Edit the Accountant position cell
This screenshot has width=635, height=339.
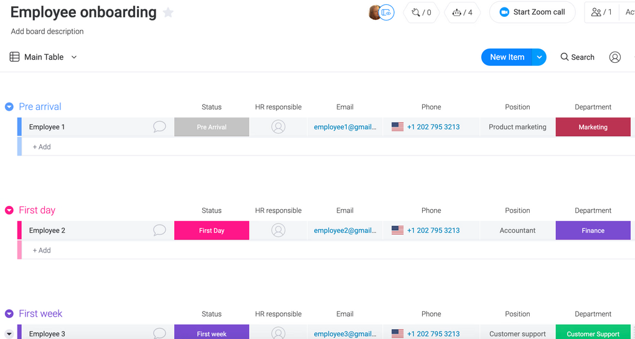517,231
